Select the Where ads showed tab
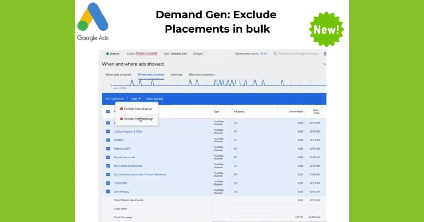The image size is (424, 222). [151, 75]
